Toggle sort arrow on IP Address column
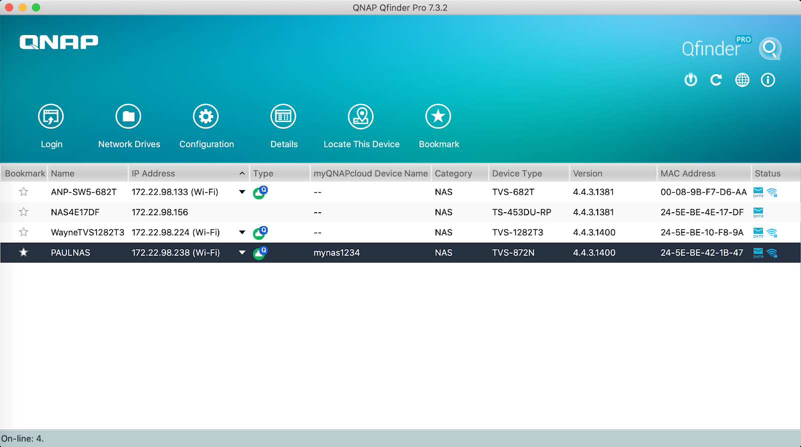Viewport: 801px width, 447px height. pos(242,173)
